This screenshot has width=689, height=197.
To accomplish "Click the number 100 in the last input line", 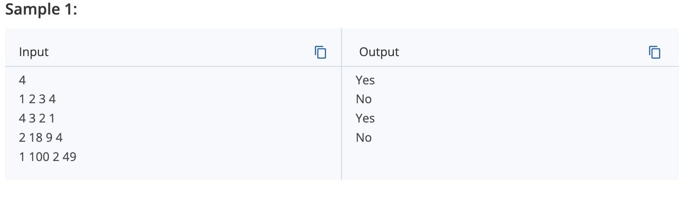I will (39, 157).
